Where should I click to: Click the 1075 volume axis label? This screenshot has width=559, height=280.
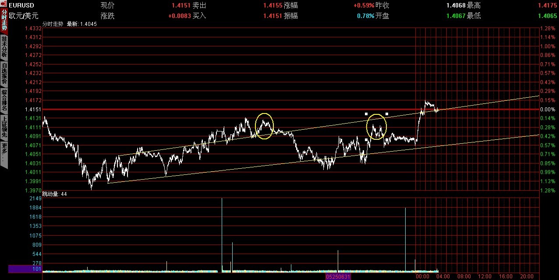pos(35,235)
